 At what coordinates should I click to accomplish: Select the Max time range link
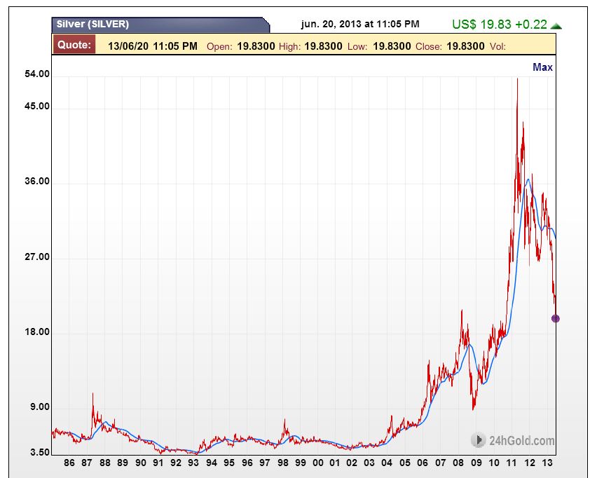[x=542, y=67]
